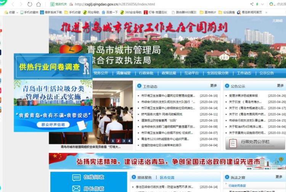Switch slideshow to image 3
The image size is (286, 192).
[124, 141]
